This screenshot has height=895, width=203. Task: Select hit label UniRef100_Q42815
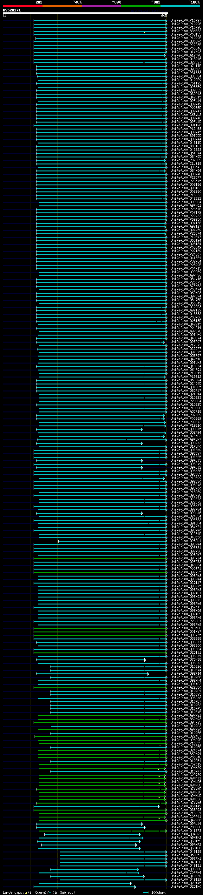[x=186, y=97]
